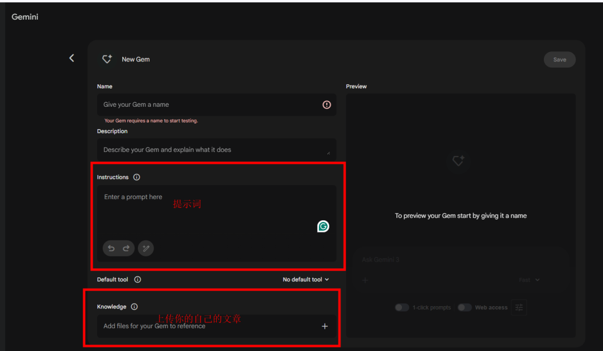Click the Preview heading label
The image size is (603, 351).
[x=356, y=87]
